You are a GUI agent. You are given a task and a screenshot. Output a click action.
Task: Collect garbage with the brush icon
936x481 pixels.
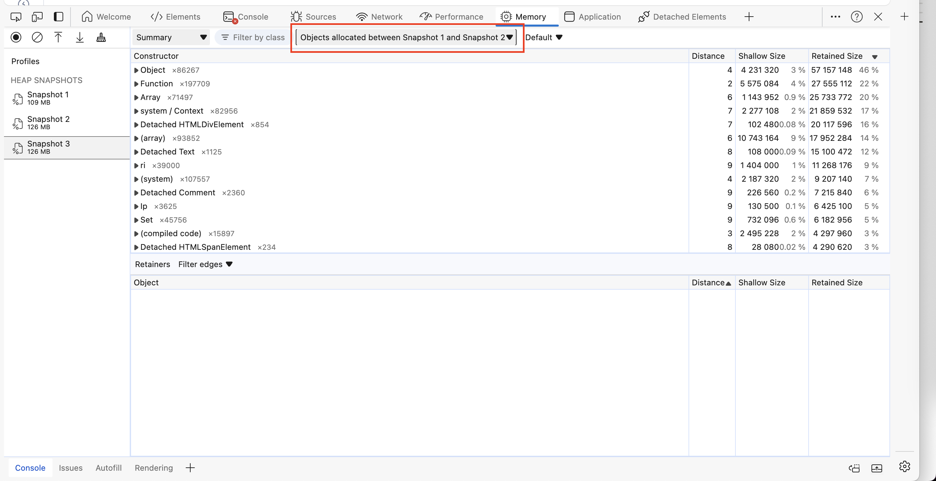point(101,37)
